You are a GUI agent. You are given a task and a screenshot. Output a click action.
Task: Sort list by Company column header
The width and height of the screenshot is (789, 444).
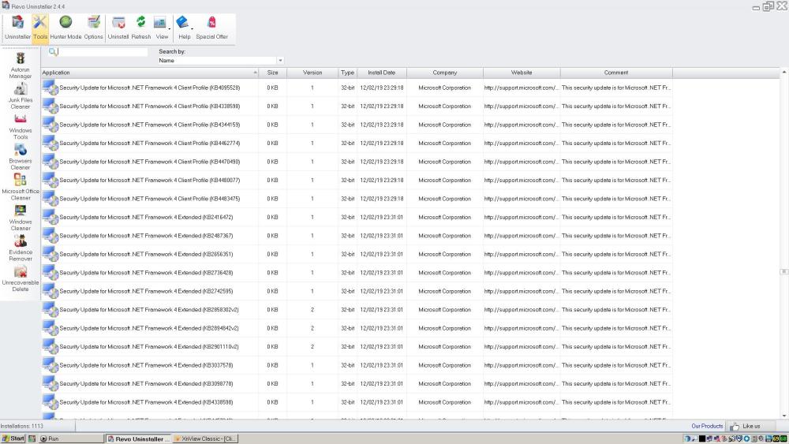click(444, 73)
